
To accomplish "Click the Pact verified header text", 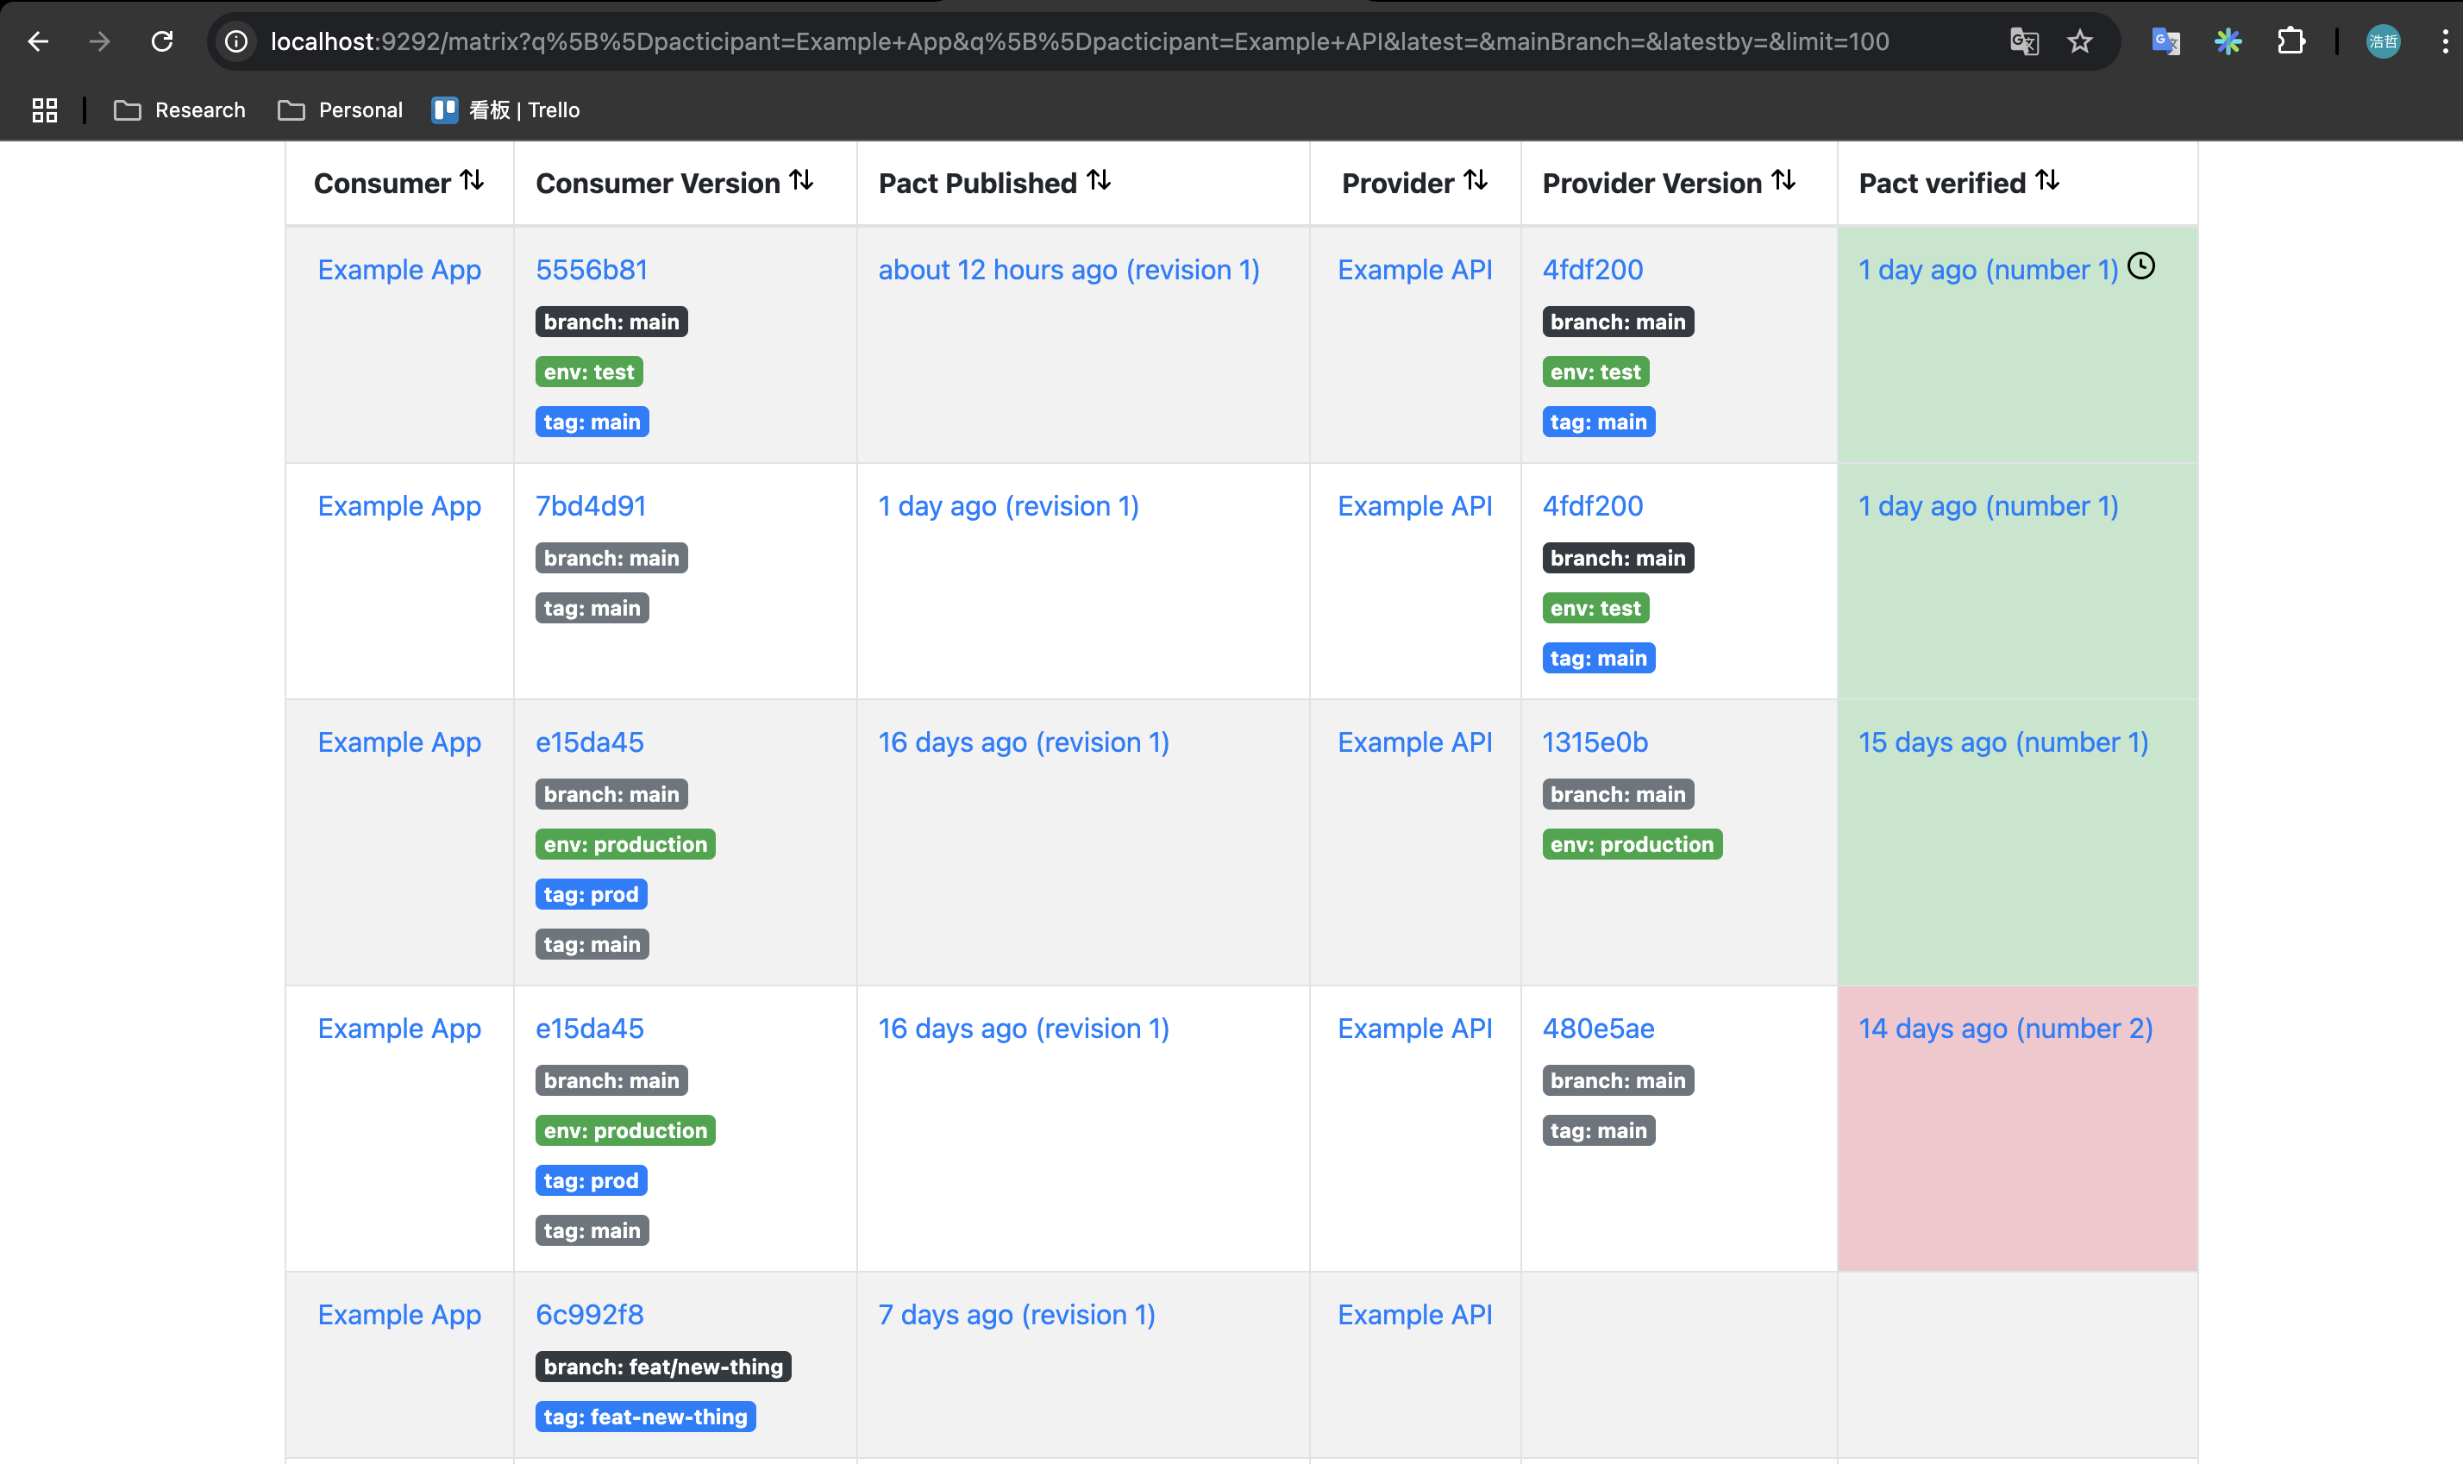I will (x=1942, y=184).
